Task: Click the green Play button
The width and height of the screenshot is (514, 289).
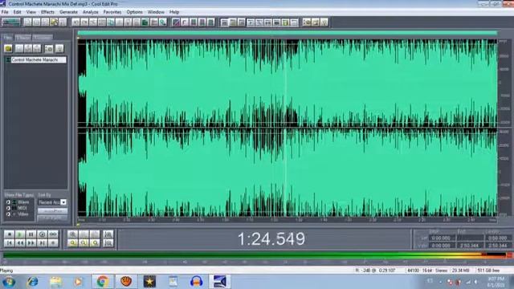Action: (x=20, y=234)
